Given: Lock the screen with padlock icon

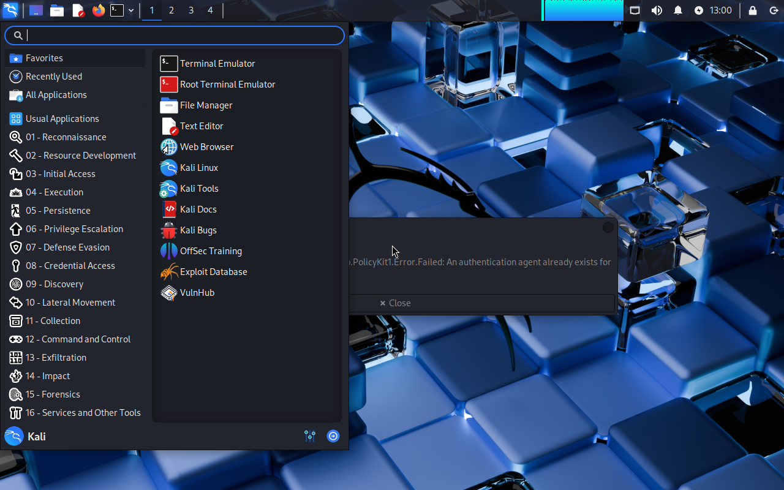Looking at the screenshot, I should click(753, 10).
